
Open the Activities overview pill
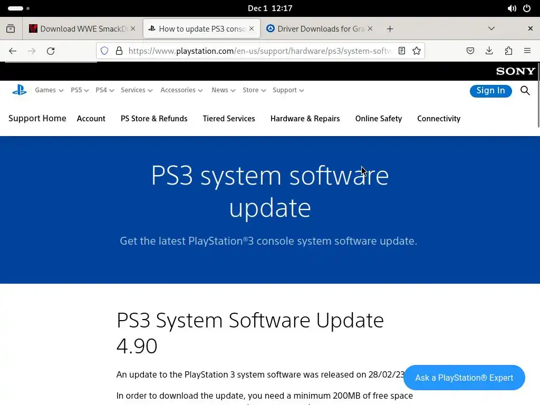click(15, 8)
